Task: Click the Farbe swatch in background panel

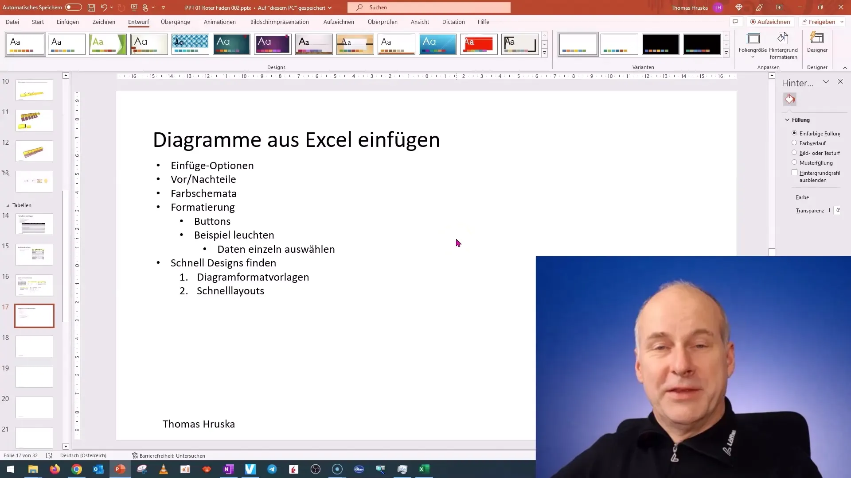Action: (846, 197)
